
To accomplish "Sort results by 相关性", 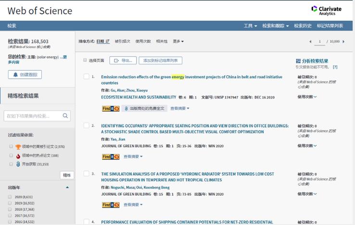I will (162, 41).
